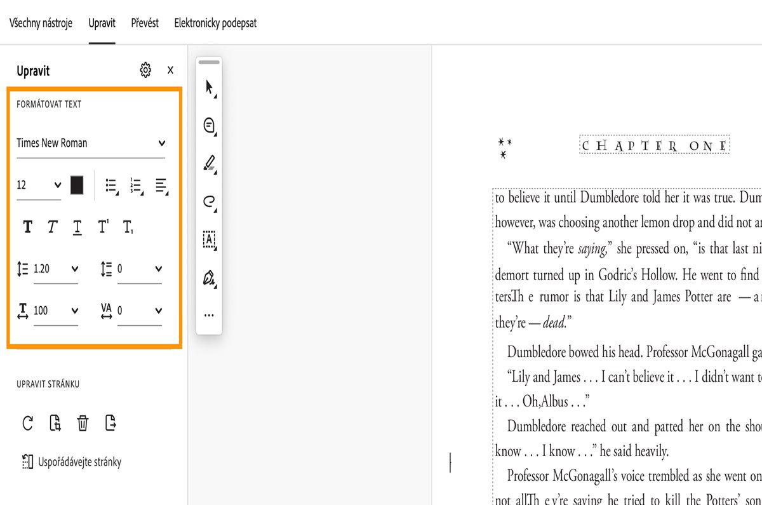Open the bulleted list options
This screenshot has width=762, height=505.
click(x=112, y=185)
